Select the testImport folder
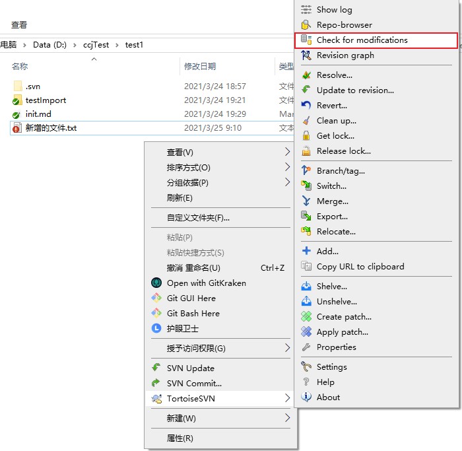 point(46,100)
